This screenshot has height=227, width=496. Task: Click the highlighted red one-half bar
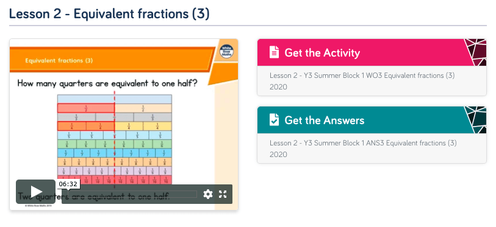[x=86, y=108]
